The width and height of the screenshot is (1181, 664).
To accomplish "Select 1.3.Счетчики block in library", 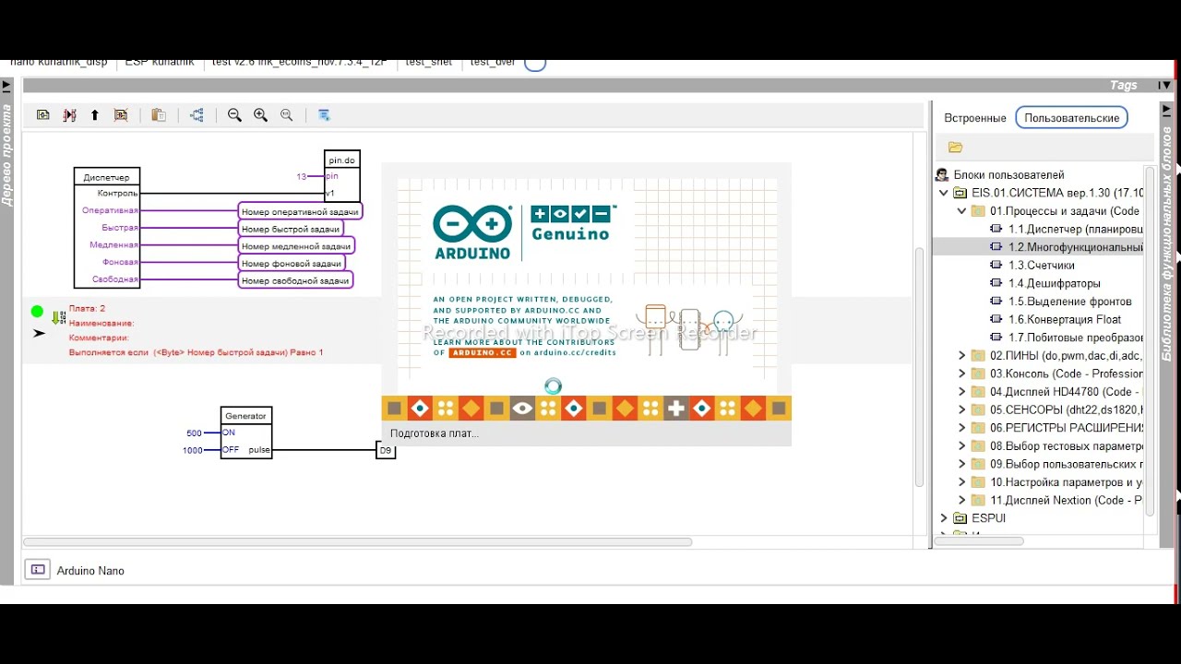I will (1032, 266).
